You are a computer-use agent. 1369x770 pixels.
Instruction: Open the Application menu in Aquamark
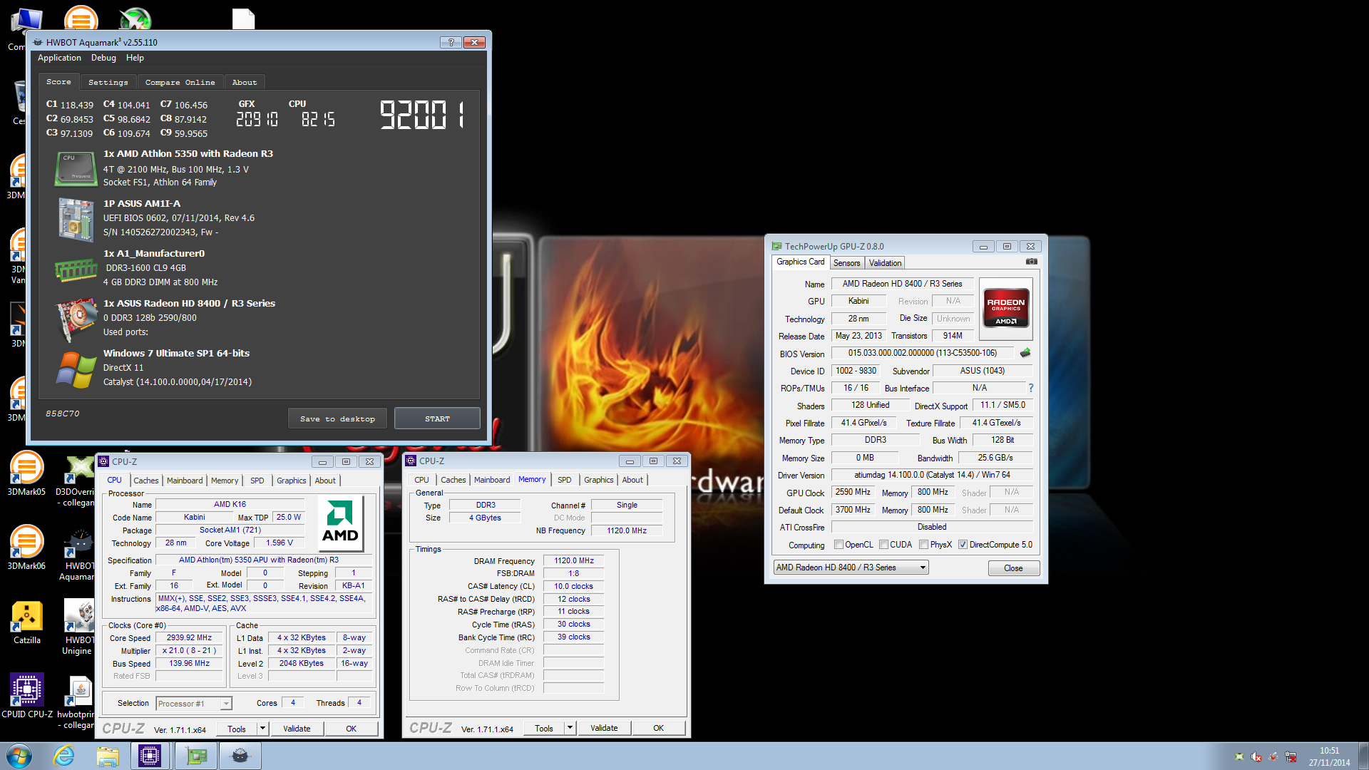pyautogui.click(x=59, y=58)
